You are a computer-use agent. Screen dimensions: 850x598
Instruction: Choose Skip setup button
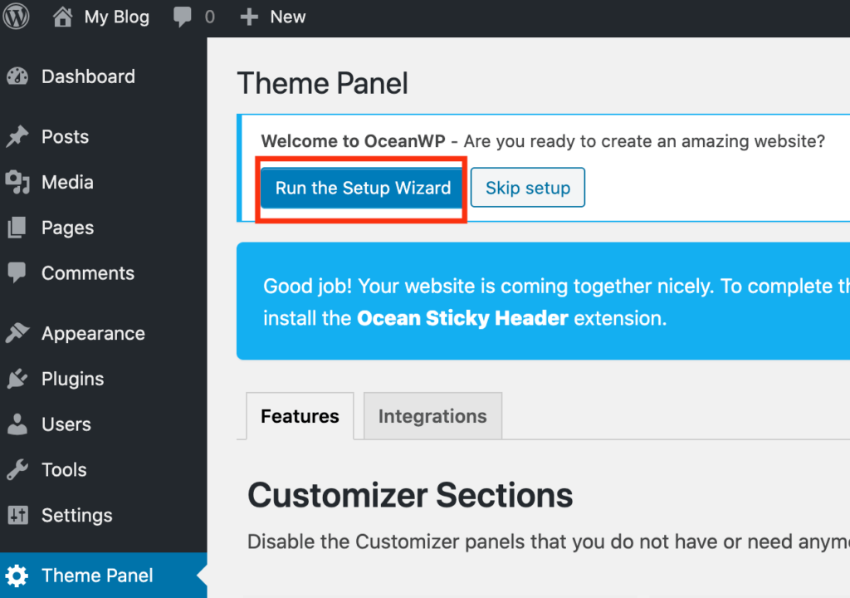pos(528,188)
